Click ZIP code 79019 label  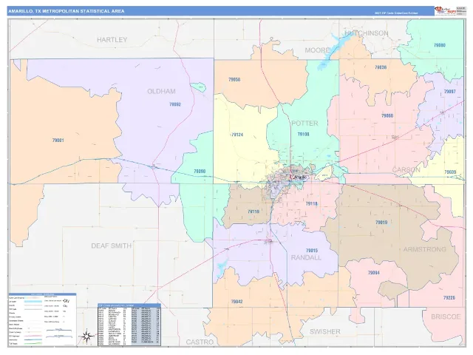tap(381, 223)
